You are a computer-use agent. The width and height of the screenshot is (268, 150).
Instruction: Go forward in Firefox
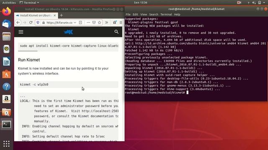click(25, 22)
